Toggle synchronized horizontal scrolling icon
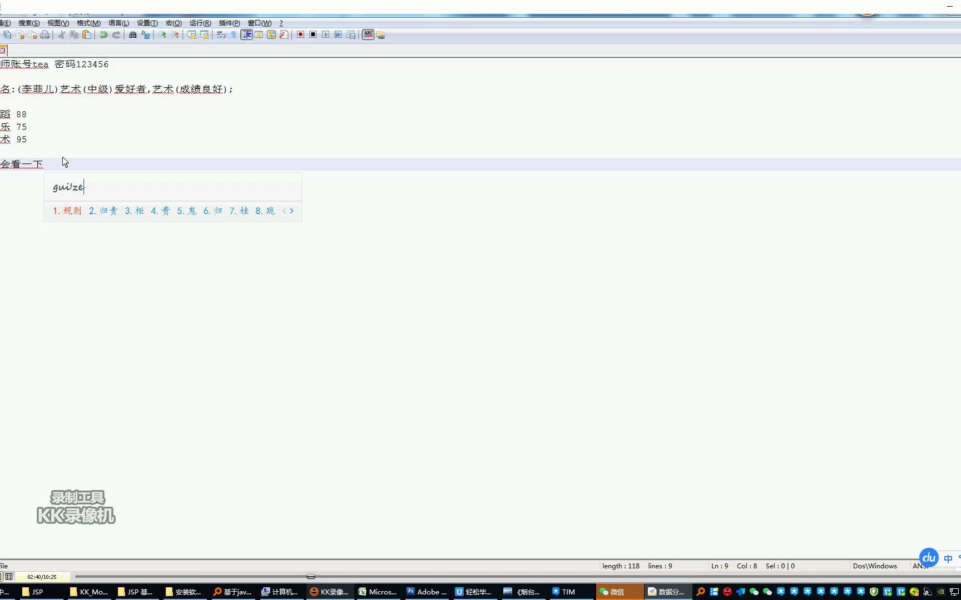Screen dimensions: 961x600 pos(204,35)
